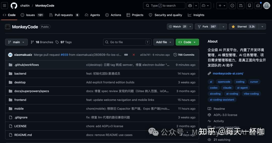Open the Create new plus dropdown
The image size is (272, 143).
[222, 6]
